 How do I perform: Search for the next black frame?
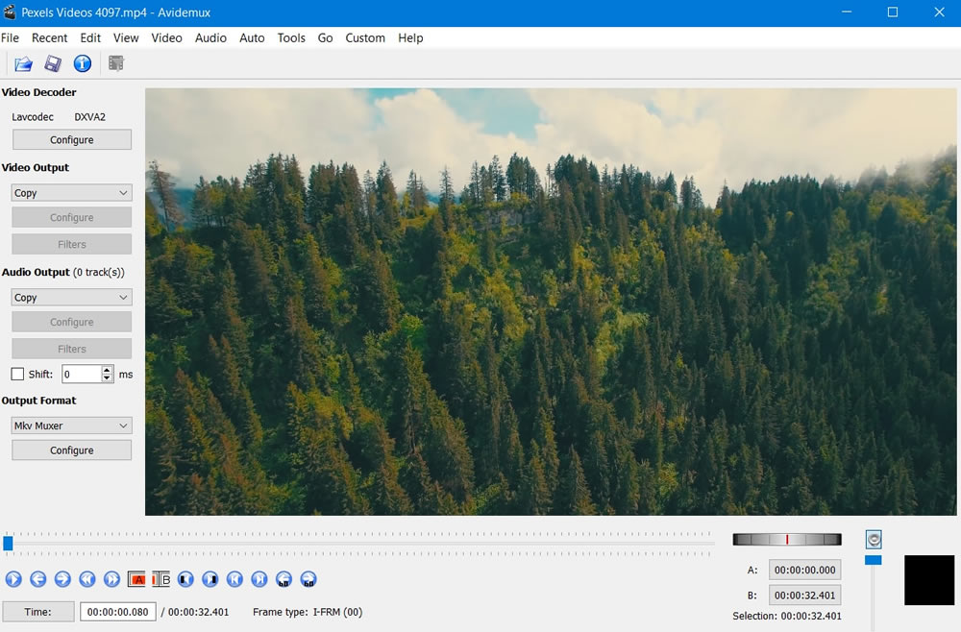[210, 579]
